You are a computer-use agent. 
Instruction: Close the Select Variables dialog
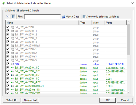tap(132, 3)
